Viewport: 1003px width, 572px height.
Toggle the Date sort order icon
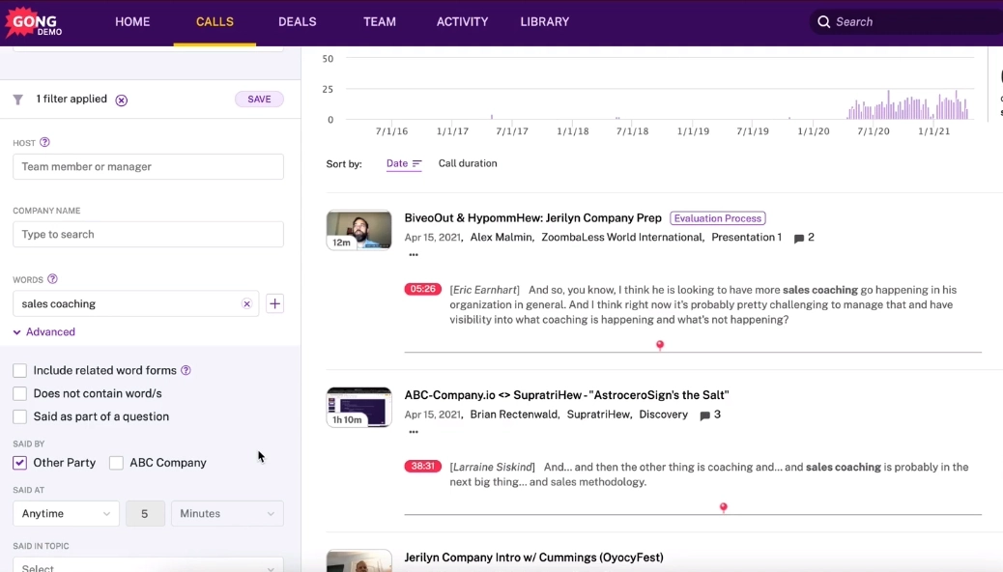point(416,164)
